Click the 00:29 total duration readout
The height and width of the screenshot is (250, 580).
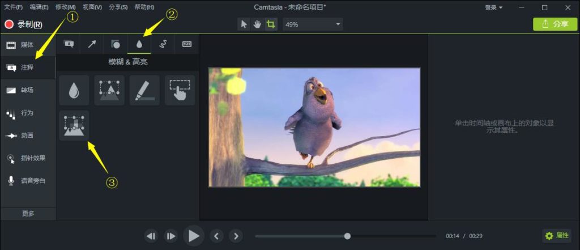(x=476, y=236)
